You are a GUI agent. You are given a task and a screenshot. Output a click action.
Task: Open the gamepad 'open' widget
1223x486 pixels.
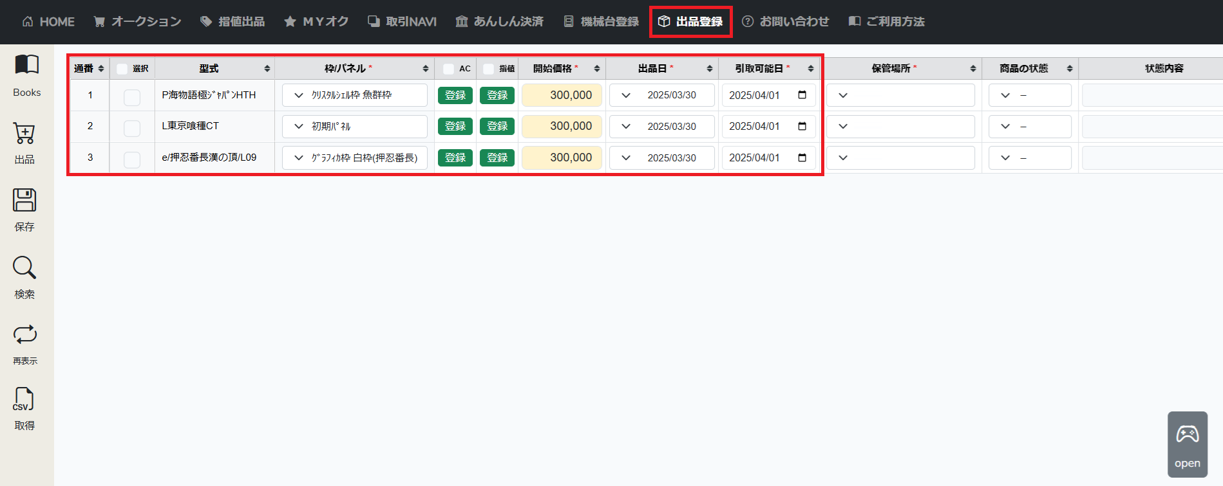coord(1188,445)
